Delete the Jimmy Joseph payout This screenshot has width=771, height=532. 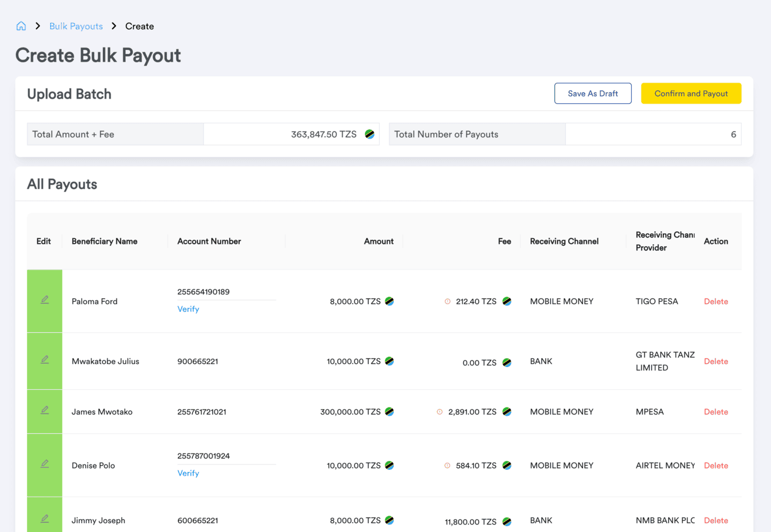(716, 520)
